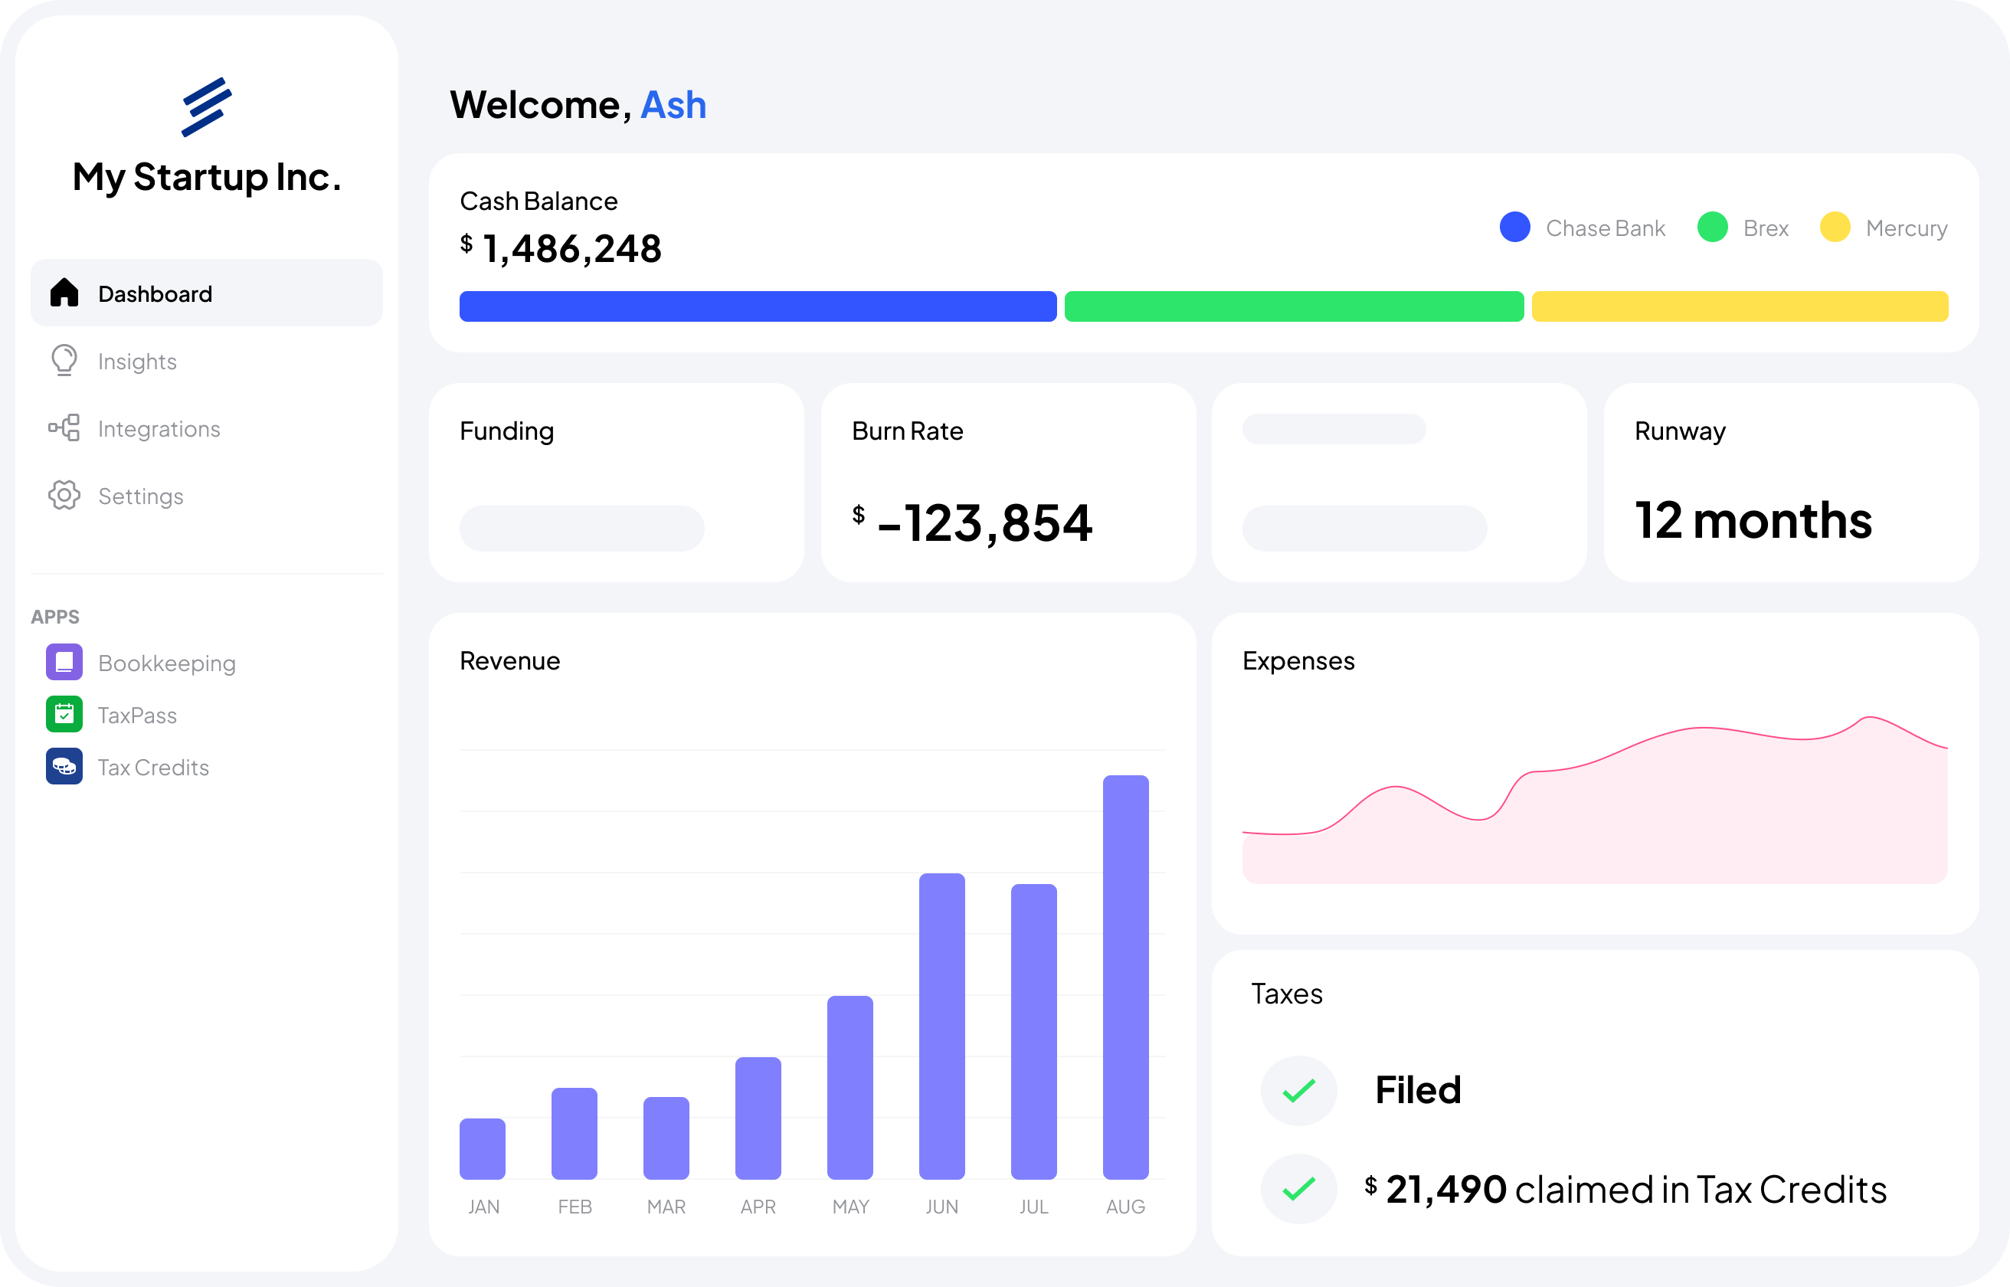The height and width of the screenshot is (1287, 2010).
Task: Click the AUG revenue bar
Action: [x=1125, y=976]
